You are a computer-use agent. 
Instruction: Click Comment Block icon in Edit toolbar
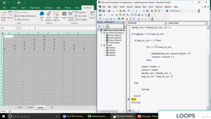[x=131, y=19]
